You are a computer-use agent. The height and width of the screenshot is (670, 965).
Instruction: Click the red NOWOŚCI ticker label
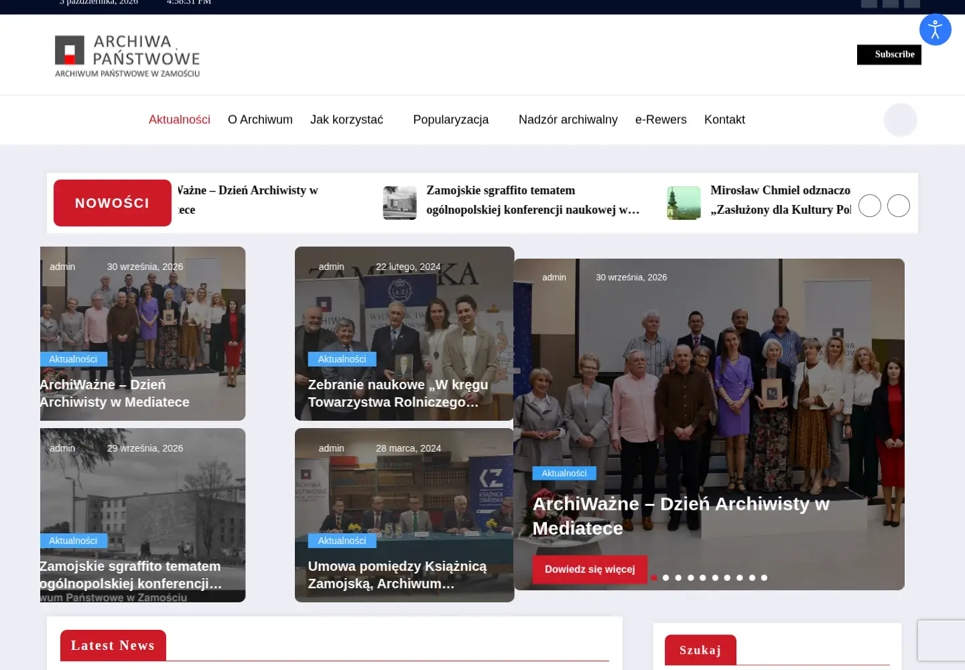[x=113, y=203]
